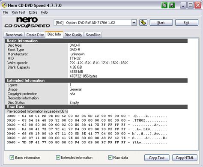The height and width of the screenshot is (167, 203).
Task: Click the Basic Information section header
Action: click(96, 41)
